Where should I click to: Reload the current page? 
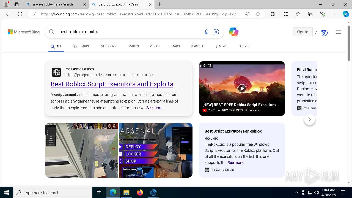[x=20, y=14]
